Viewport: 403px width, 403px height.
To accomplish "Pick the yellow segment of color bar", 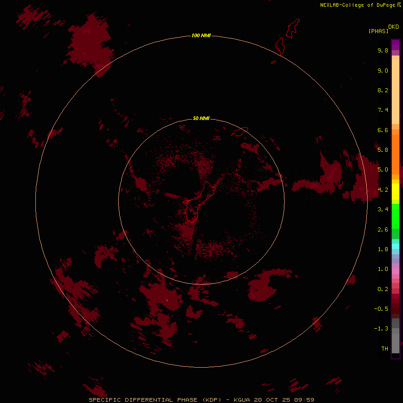I will 395,192.
